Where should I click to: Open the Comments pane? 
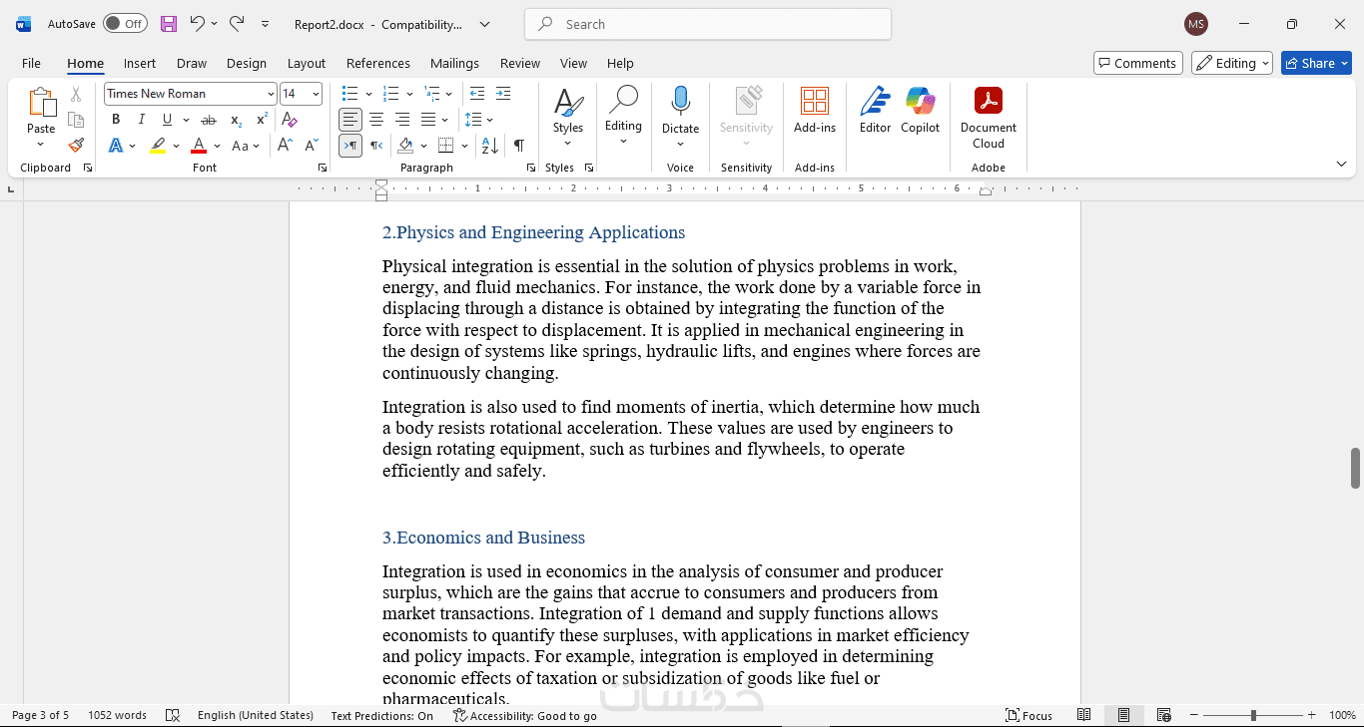[x=1138, y=63]
